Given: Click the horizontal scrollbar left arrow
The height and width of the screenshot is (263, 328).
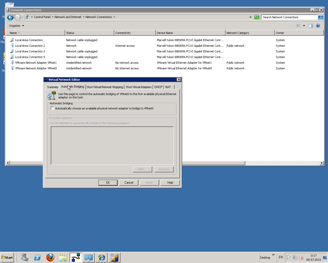Looking at the screenshot, I should [x=8, y=163].
